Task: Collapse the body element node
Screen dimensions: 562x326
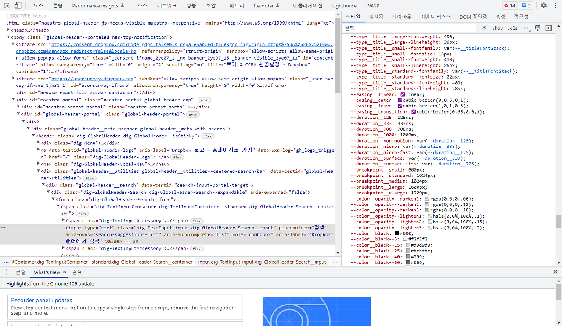Action: coord(9,37)
